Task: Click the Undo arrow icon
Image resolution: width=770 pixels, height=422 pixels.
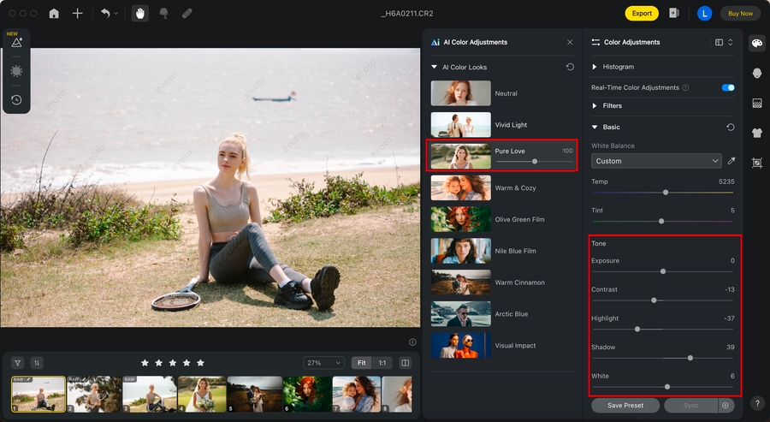Action: click(x=104, y=14)
